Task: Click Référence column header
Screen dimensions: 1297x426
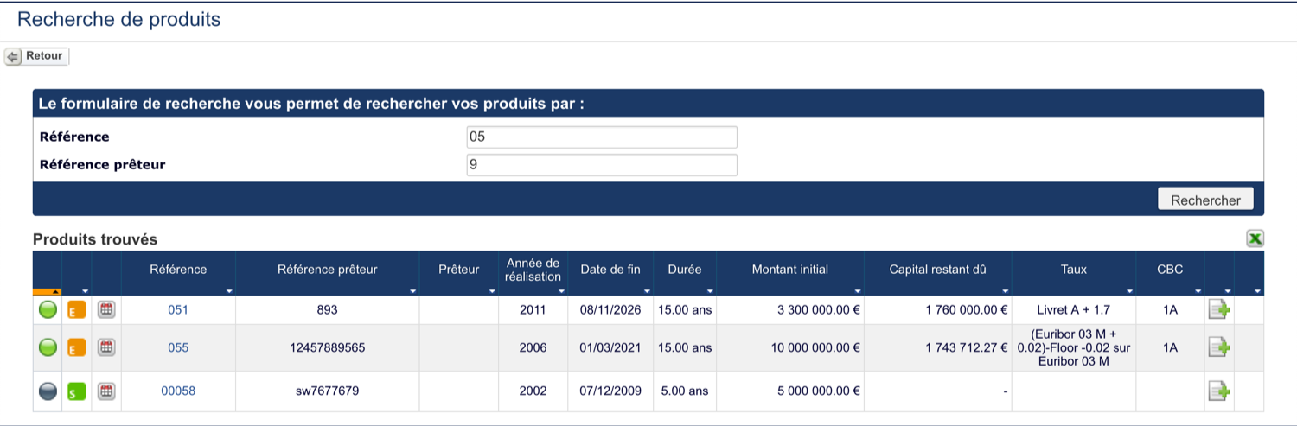Action: tap(178, 270)
